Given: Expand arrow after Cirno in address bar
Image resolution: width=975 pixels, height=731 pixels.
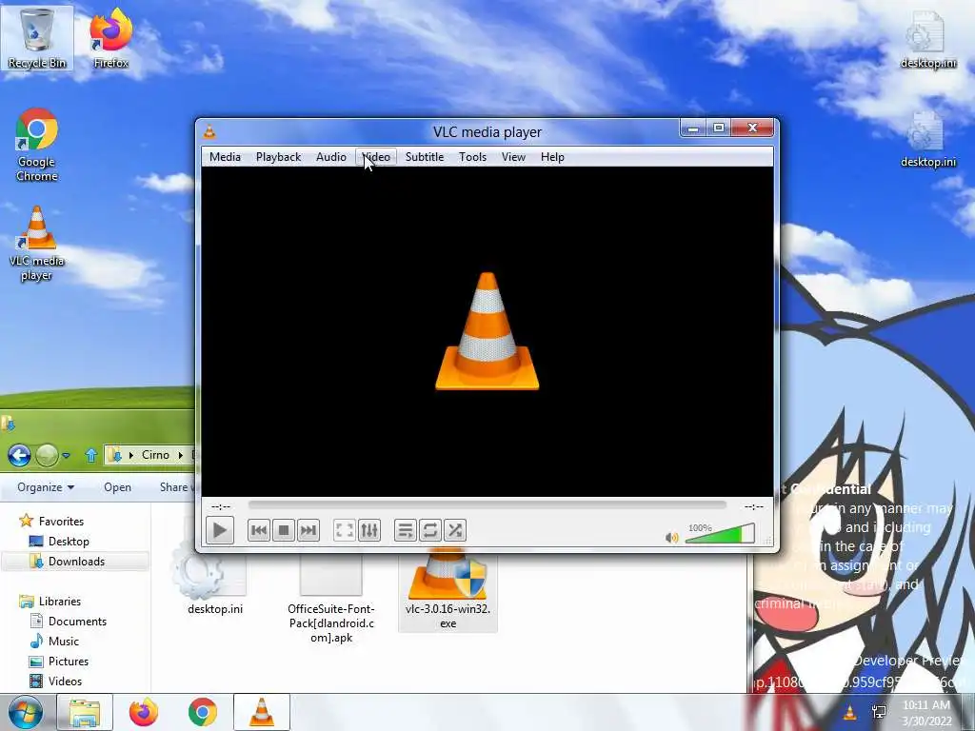Looking at the screenshot, I should [181, 455].
